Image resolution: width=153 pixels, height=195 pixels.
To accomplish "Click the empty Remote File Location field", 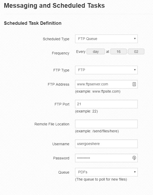I will [106, 124].
